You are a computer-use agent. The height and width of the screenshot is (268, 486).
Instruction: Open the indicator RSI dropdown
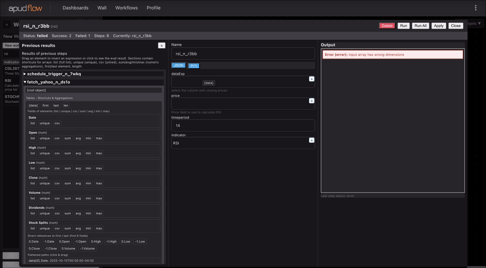(240, 143)
